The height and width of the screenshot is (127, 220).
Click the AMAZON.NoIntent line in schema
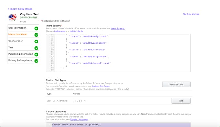[87, 50]
